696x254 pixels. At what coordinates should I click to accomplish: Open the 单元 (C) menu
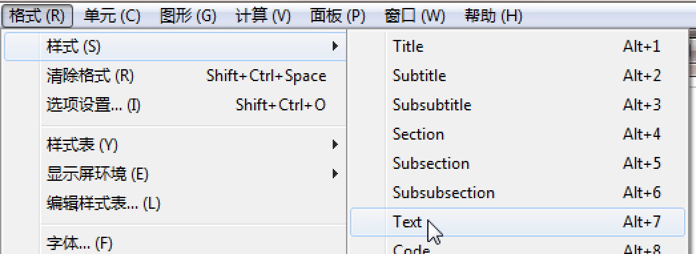click(x=111, y=17)
